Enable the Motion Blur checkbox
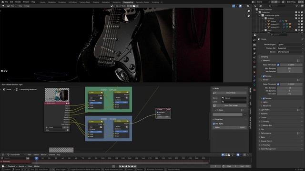The width and height of the screenshot is (305, 171). (x=262, y=125)
